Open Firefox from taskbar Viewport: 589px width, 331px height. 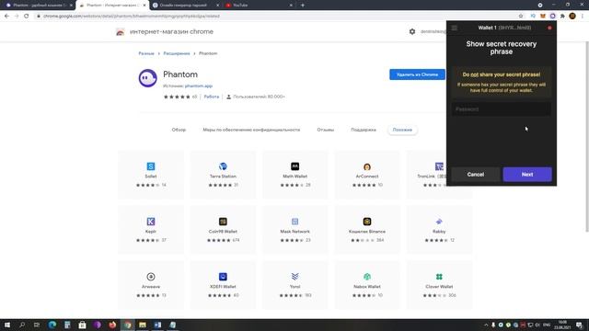pos(112,325)
